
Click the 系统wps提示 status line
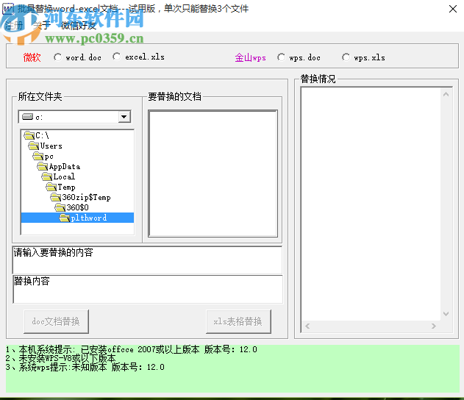[x=85, y=367]
